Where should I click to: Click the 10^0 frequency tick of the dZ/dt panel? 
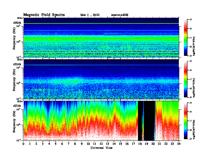click(x=18, y=125)
